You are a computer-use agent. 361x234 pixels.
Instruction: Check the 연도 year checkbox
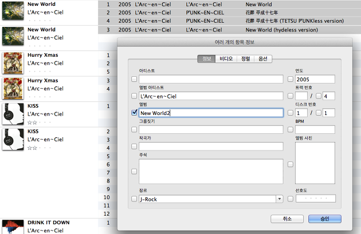point(291,79)
